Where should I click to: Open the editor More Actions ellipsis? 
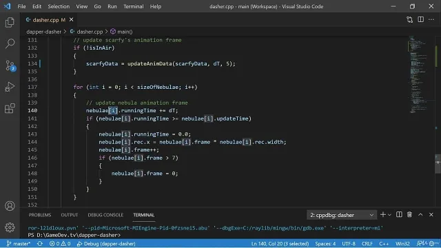pos(431,19)
